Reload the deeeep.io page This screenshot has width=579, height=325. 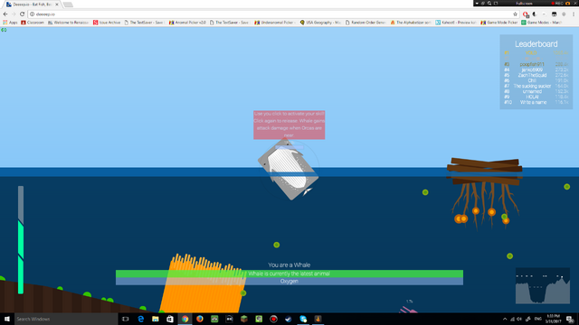tap(22, 14)
